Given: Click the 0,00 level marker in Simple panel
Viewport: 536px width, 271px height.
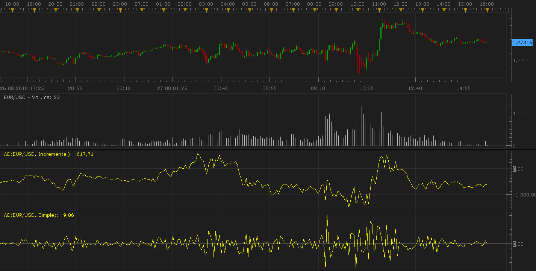Looking at the screenshot, I should pyautogui.click(x=518, y=244).
